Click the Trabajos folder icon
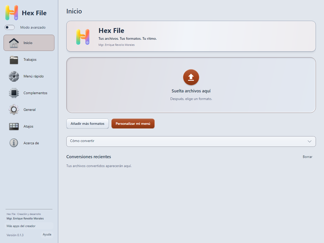The width and height of the screenshot is (324, 243). [x=14, y=60]
